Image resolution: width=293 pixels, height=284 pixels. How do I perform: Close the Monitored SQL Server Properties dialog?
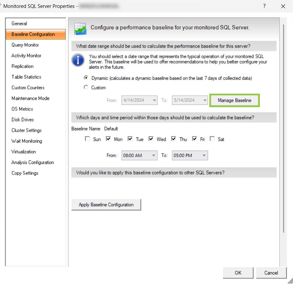point(283,6)
